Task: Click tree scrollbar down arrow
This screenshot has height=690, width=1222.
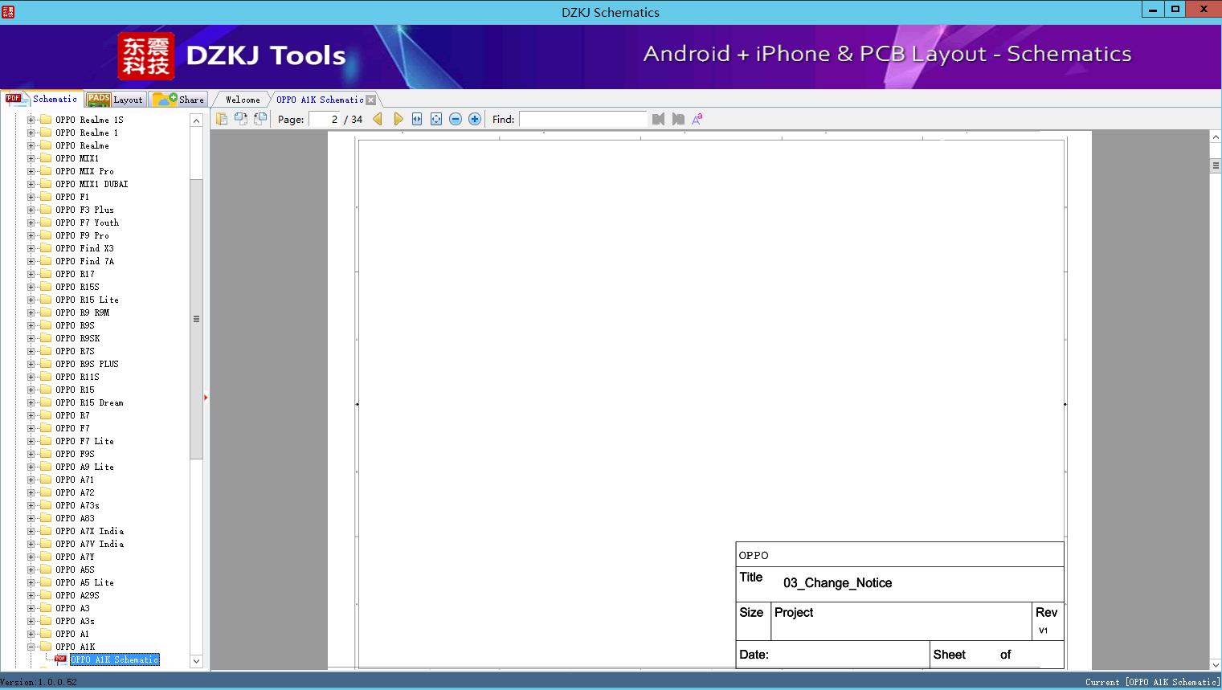Action: [x=196, y=661]
